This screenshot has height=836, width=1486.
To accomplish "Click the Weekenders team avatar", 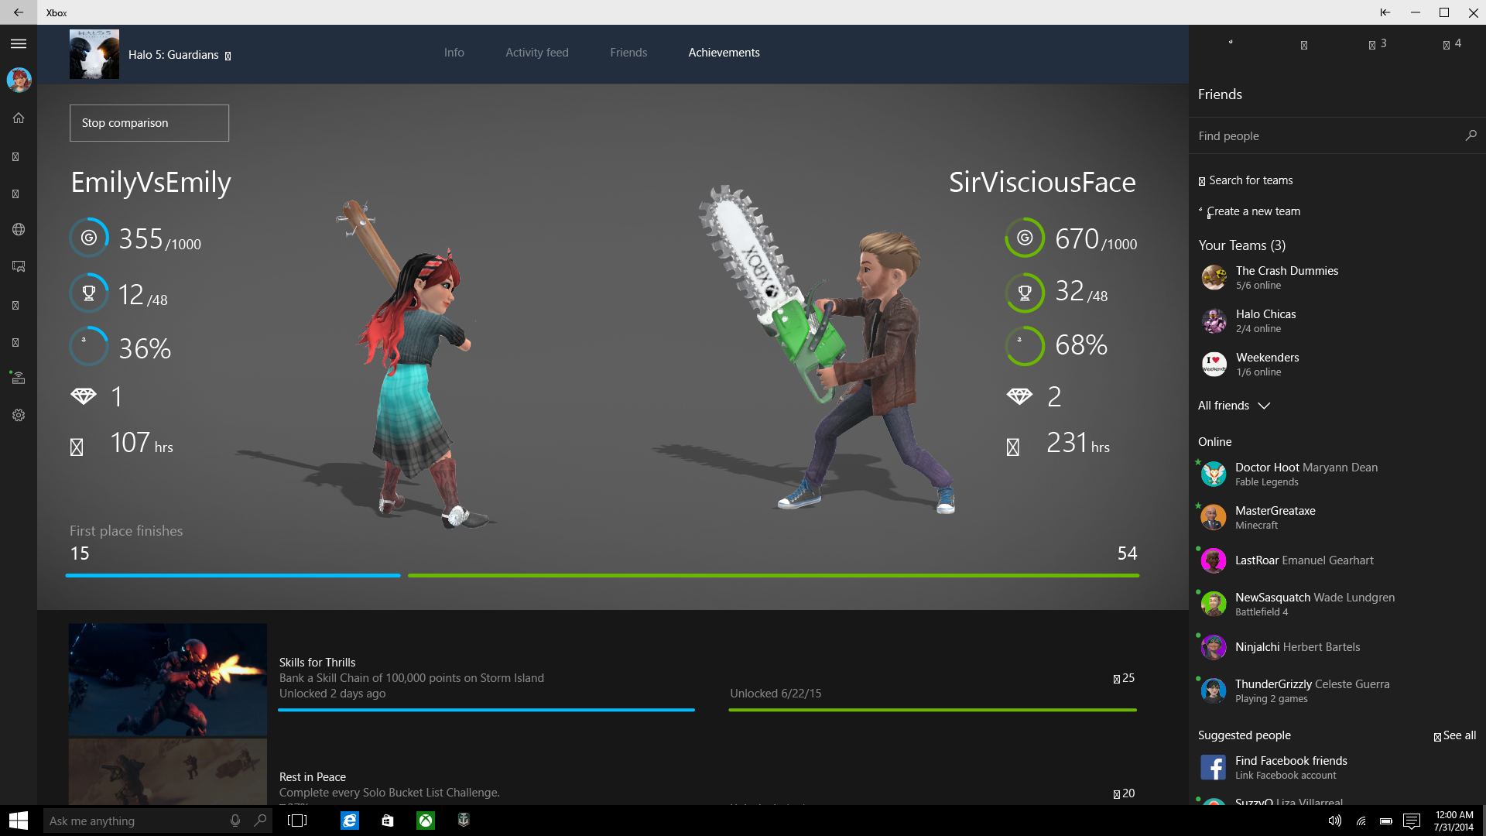I will pyautogui.click(x=1214, y=364).
